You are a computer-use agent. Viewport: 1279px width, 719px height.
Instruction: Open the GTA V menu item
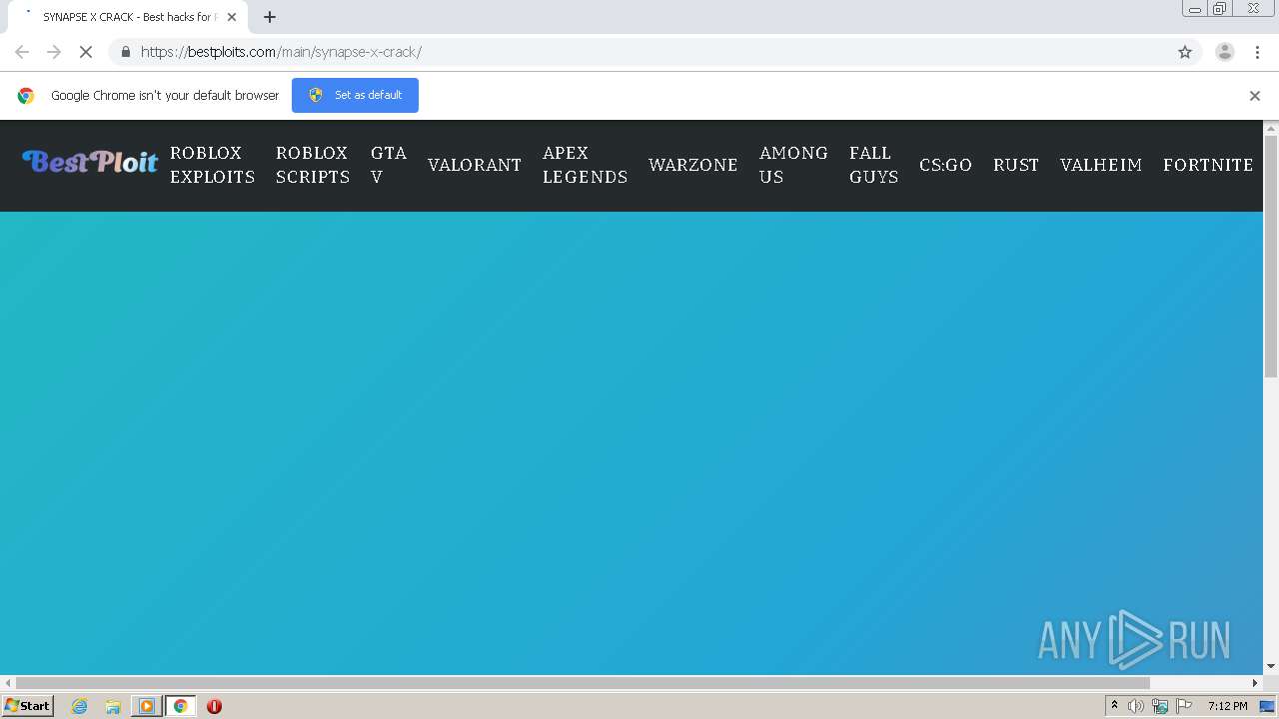coord(389,165)
